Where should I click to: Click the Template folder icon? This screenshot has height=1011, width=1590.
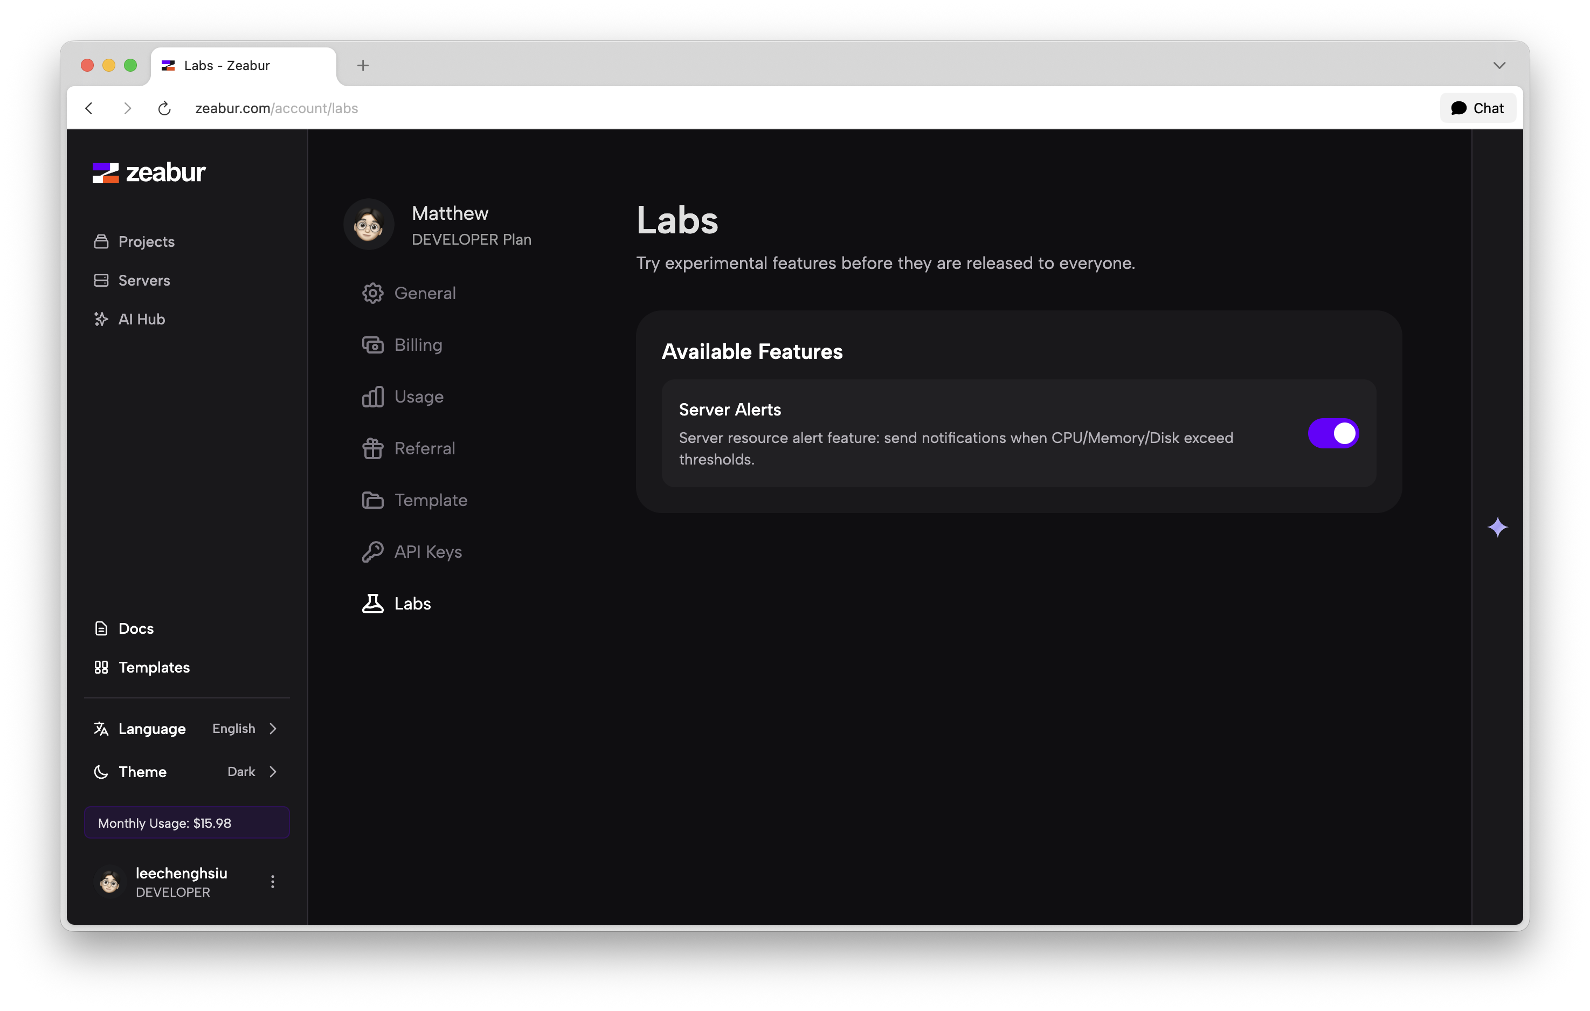pos(372,500)
